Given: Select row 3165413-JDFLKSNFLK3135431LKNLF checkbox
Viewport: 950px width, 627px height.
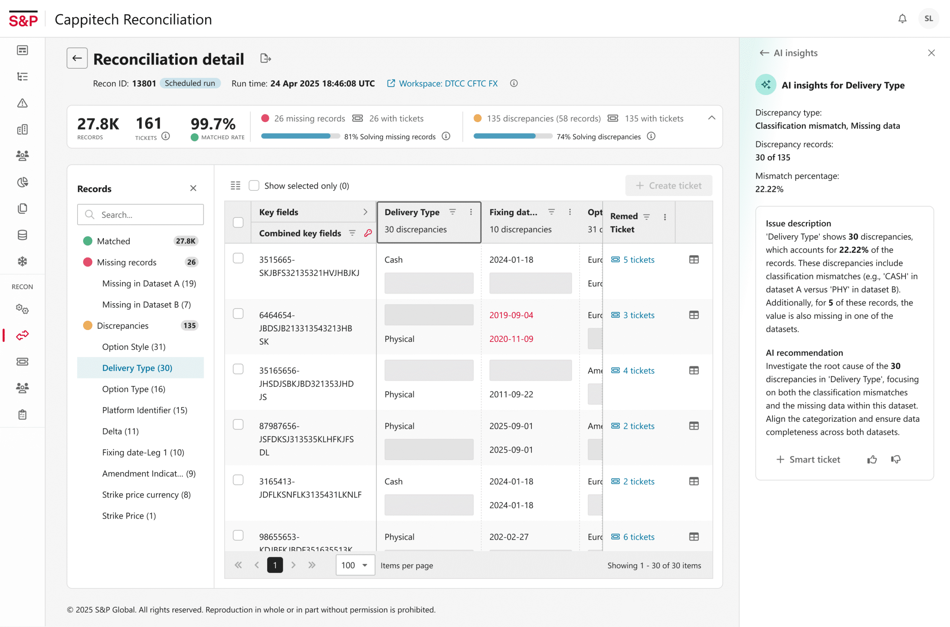Looking at the screenshot, I should 238,480.
